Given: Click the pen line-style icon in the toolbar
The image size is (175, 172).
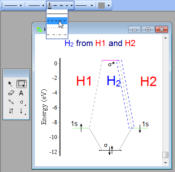Looking at the screenshot, I should [x=50, y=6].
